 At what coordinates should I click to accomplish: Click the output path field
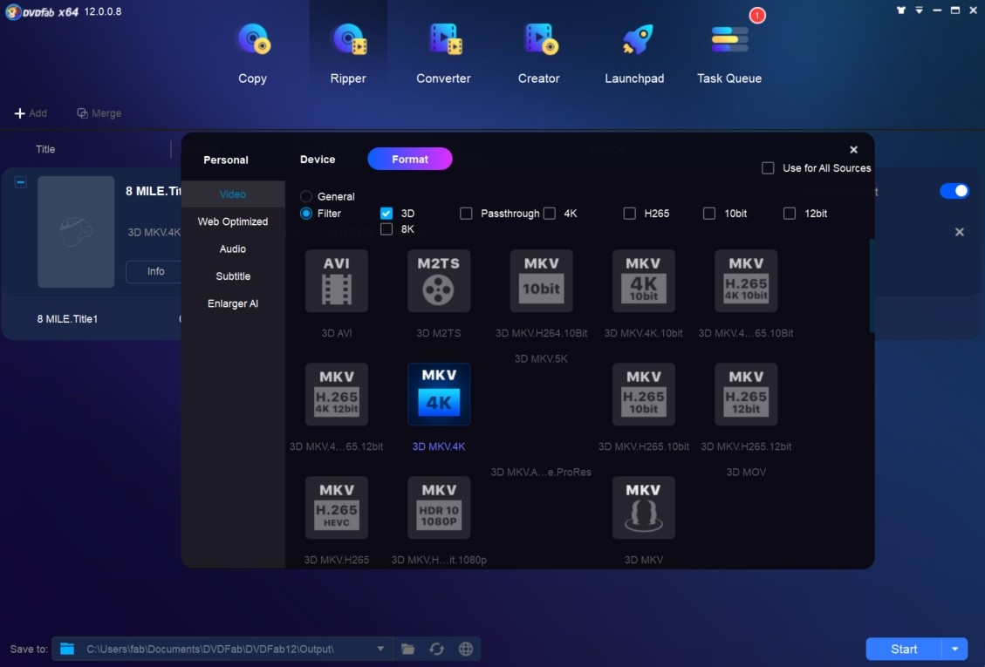click(222, 649)
